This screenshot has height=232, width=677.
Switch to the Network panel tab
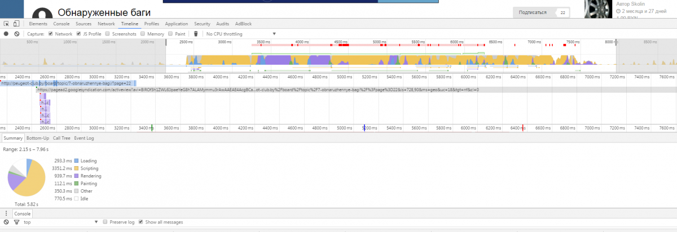point(106,24)
